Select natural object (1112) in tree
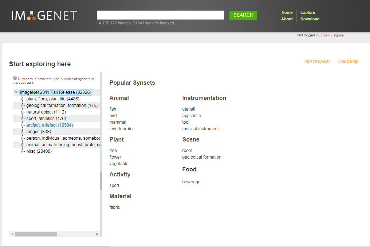The height and width of the screenshot is (247, 370). coord(46,112)
